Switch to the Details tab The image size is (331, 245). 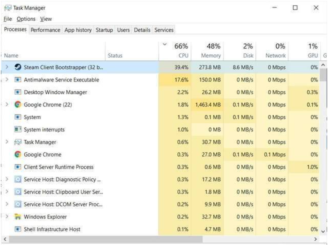coord(142,30)
